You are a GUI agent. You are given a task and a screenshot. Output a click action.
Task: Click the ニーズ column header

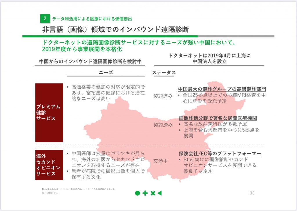pyautogui.click(x=106, y=72)
